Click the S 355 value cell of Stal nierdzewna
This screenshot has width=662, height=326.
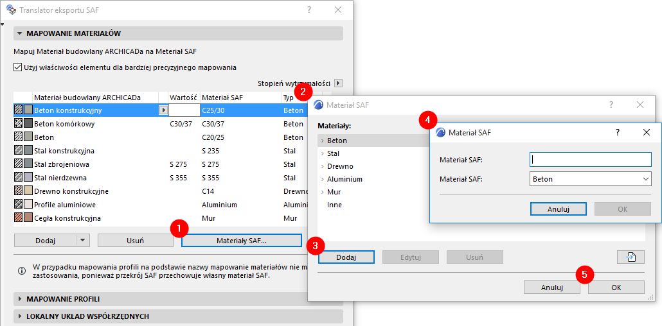(179, 178)
